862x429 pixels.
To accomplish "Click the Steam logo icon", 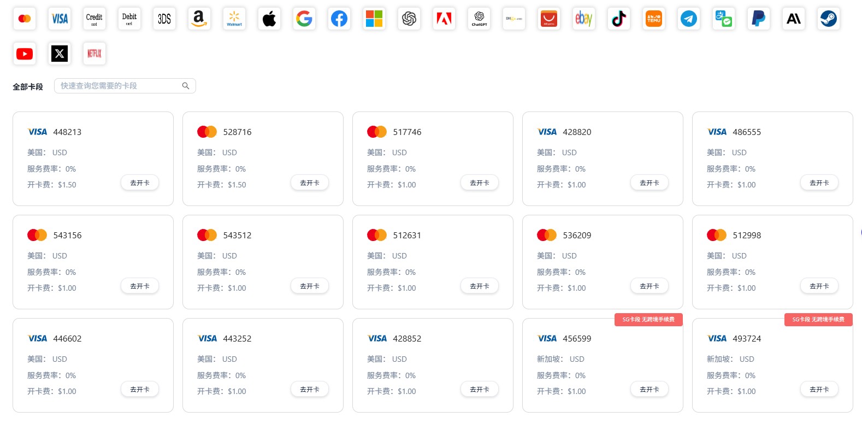I will point(829,19).
